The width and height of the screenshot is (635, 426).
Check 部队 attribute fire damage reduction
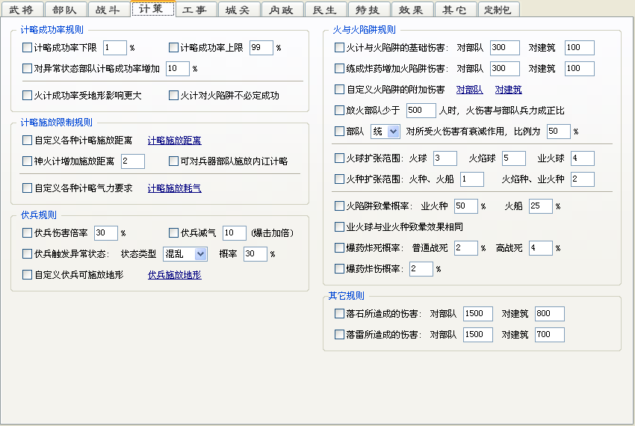(339, 132)
